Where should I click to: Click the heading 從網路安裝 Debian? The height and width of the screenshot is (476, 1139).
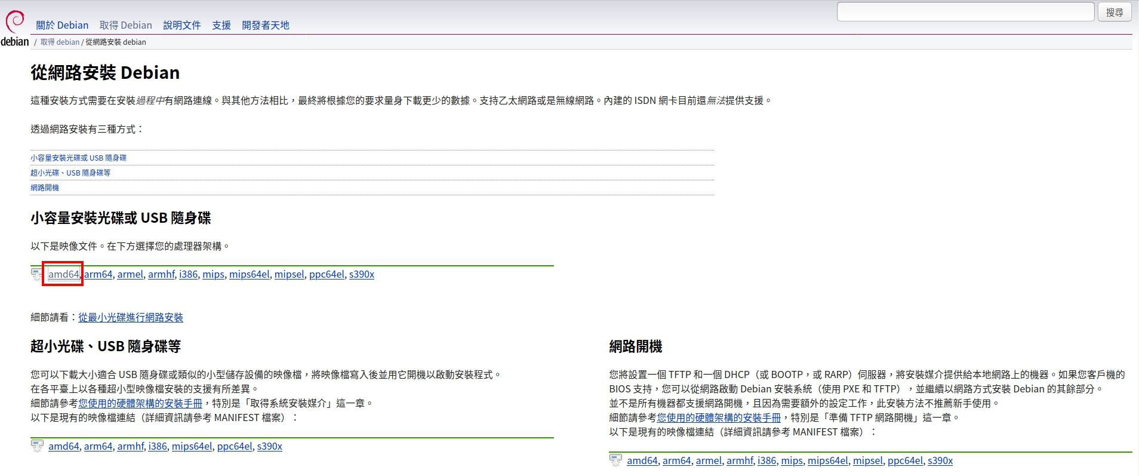coord(105,73)
